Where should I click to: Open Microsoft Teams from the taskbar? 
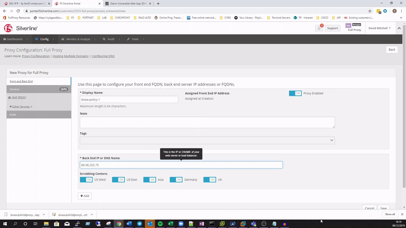point(253,224)
